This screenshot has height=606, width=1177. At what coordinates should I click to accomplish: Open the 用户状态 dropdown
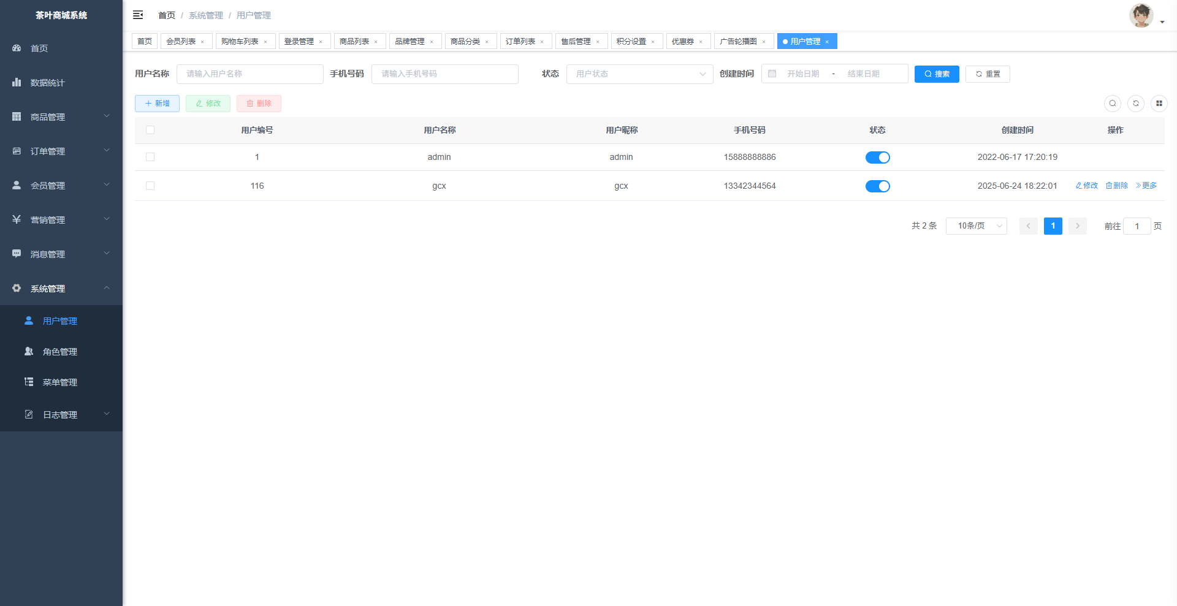(639, 74)
